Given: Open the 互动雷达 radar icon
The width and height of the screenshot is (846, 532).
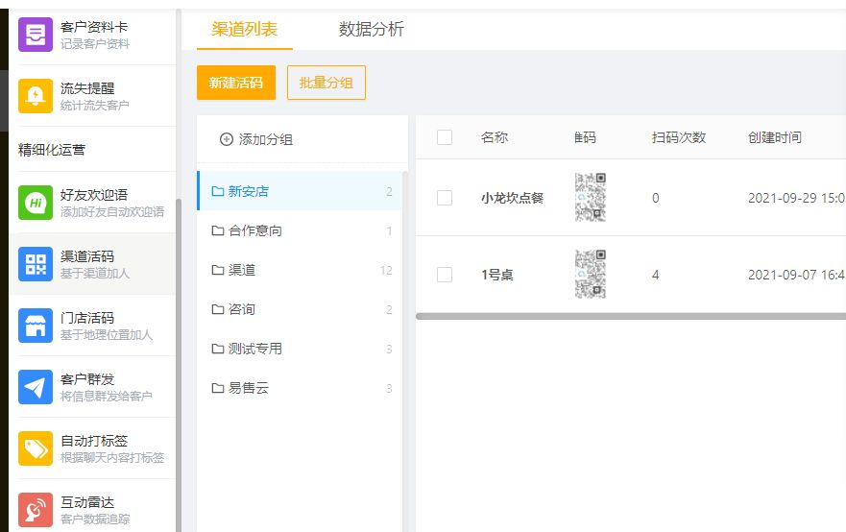Looking at the screenshot, I should (36, 510).
